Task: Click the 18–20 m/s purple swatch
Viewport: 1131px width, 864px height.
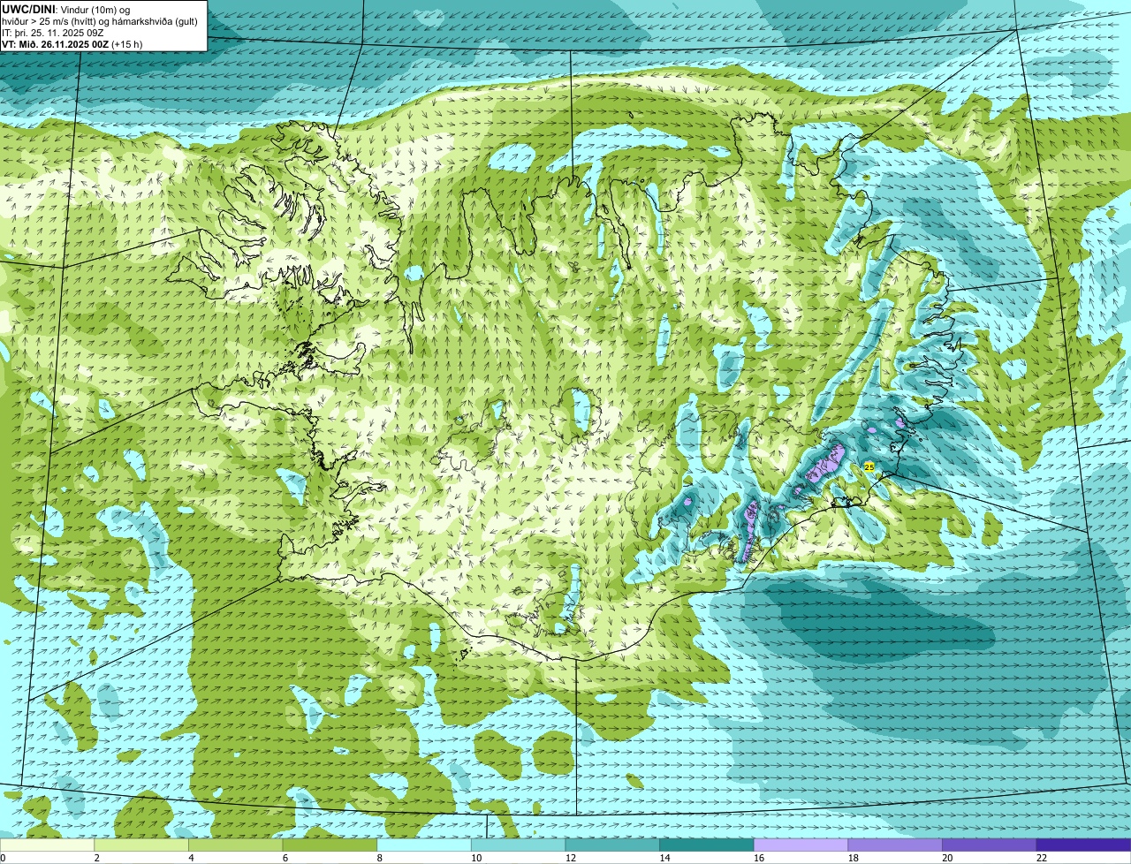Action: pos(895,845)
